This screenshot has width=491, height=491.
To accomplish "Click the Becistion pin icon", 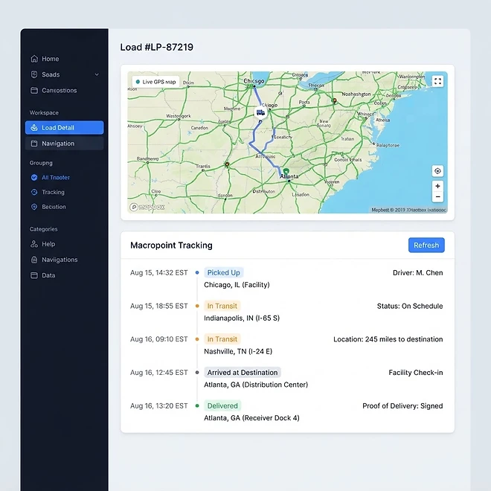I will [34, 207].
